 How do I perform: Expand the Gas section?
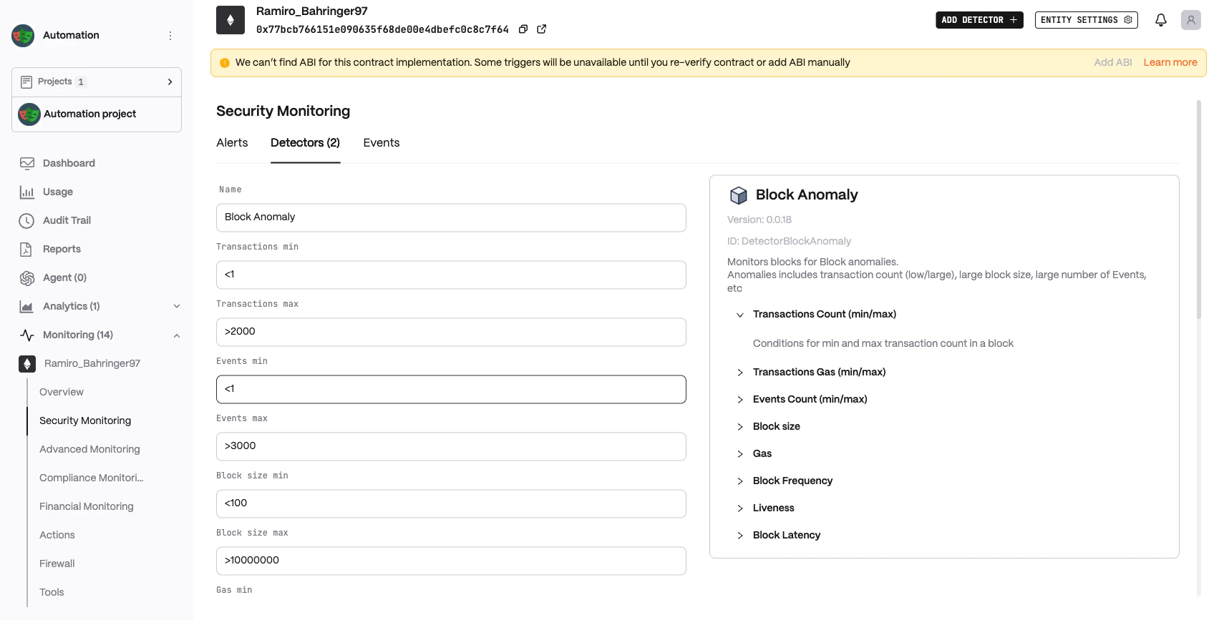[x=740, y=454]
